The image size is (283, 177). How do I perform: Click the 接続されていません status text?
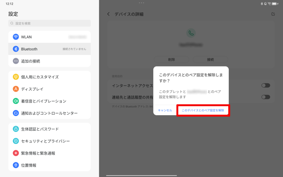(x=75, y=49)
